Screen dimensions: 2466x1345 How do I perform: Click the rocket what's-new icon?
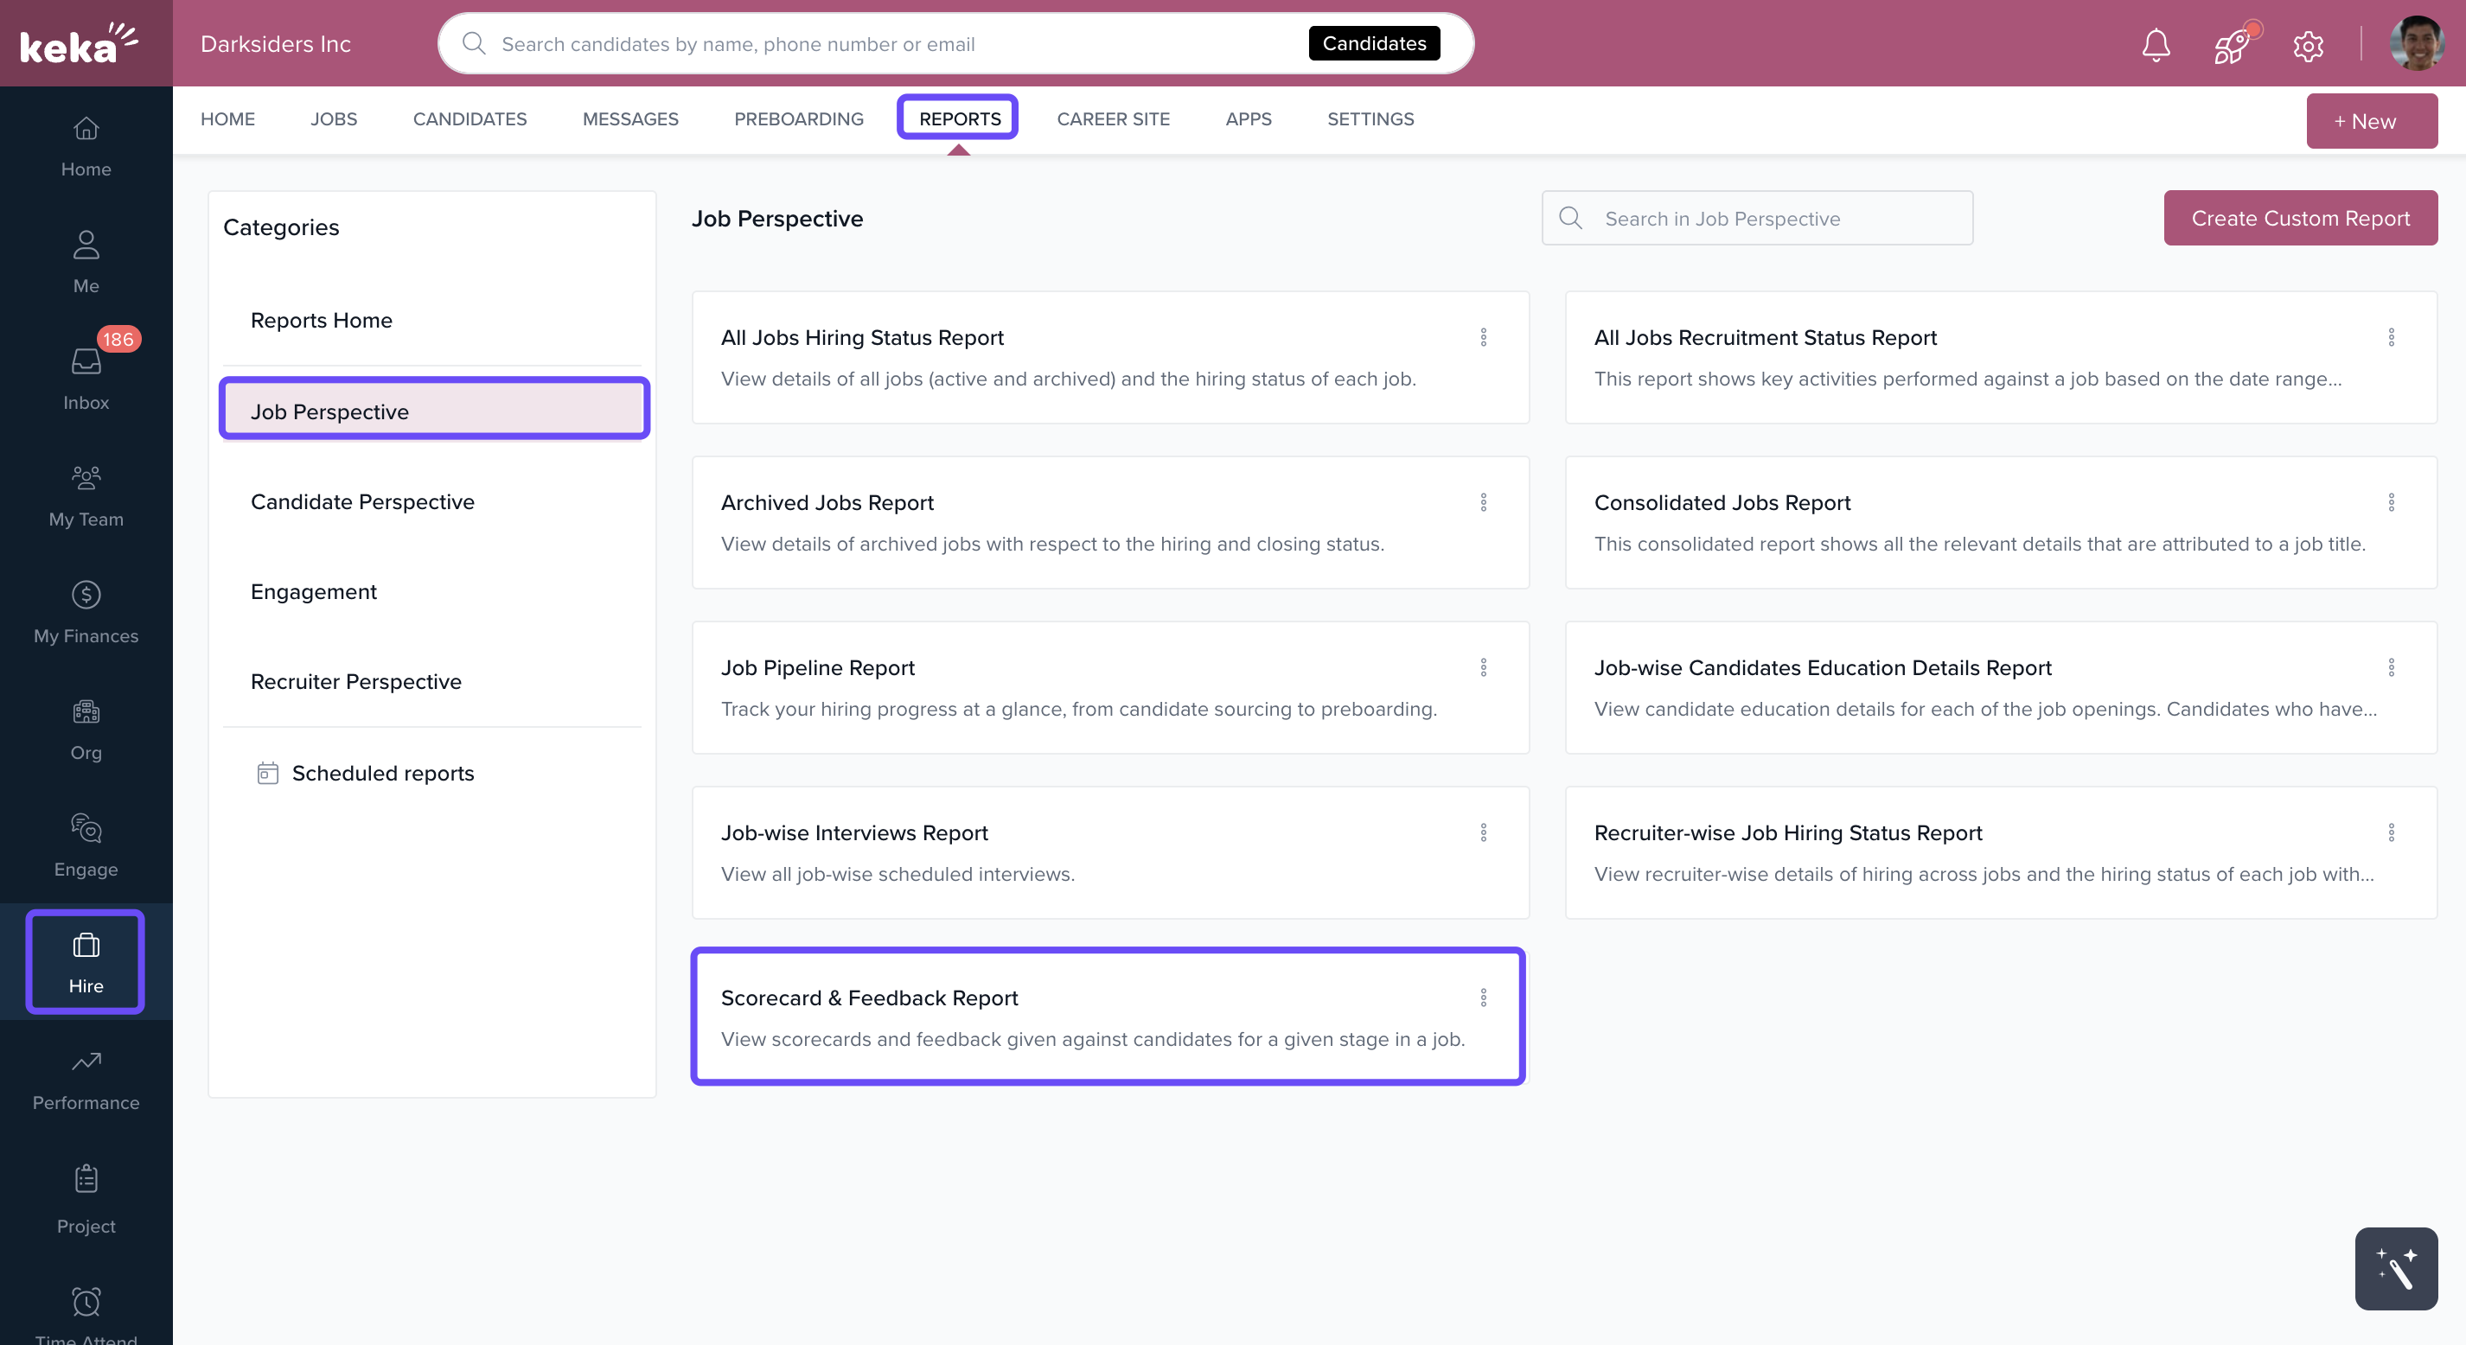[x=2233, y=44]
